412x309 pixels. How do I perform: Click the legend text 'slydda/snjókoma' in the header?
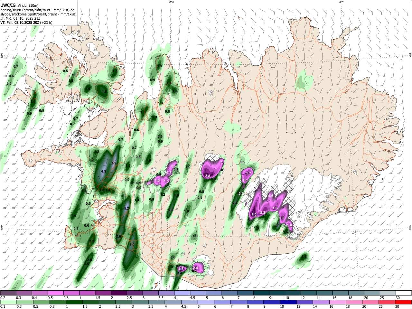(13, 14)
